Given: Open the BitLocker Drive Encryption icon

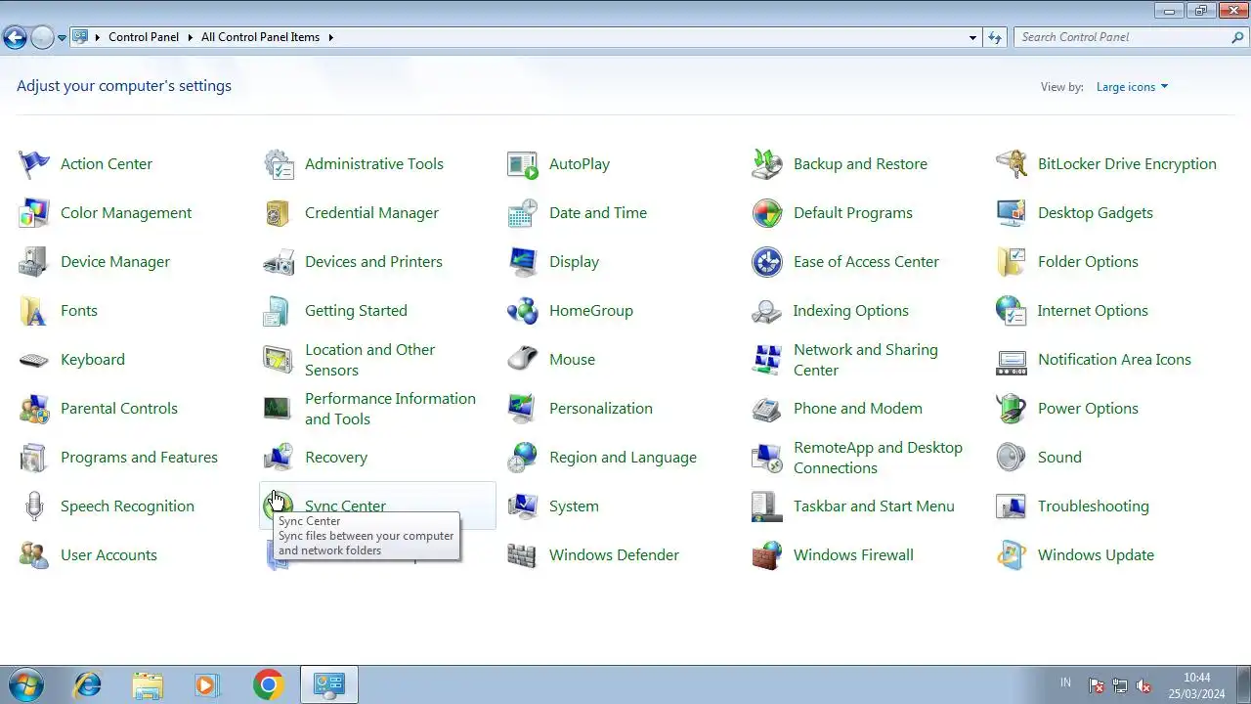Looking at the screenshot, I should (1012, 164).
